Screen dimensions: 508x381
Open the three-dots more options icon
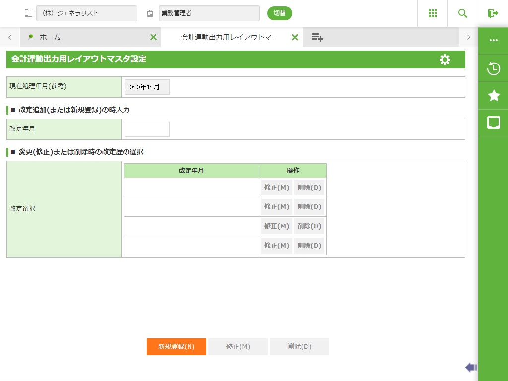pyautogui.click(x=493, y=40)
